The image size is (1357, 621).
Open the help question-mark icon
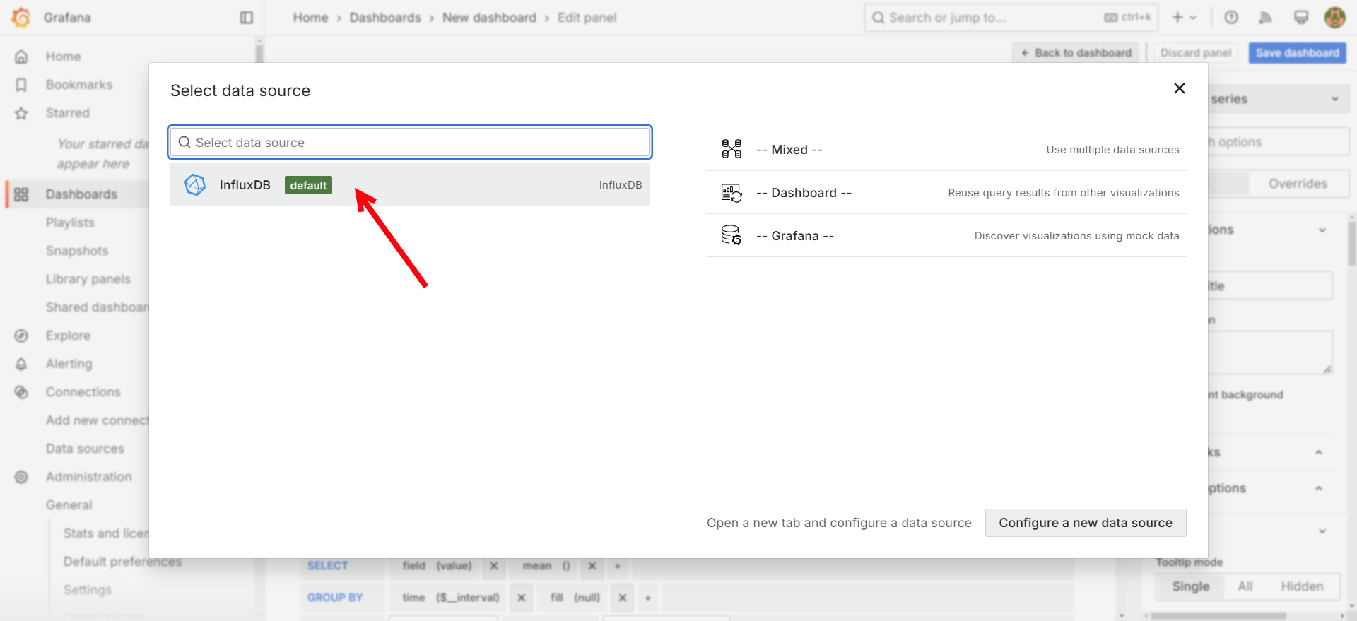coord(1231,18)
